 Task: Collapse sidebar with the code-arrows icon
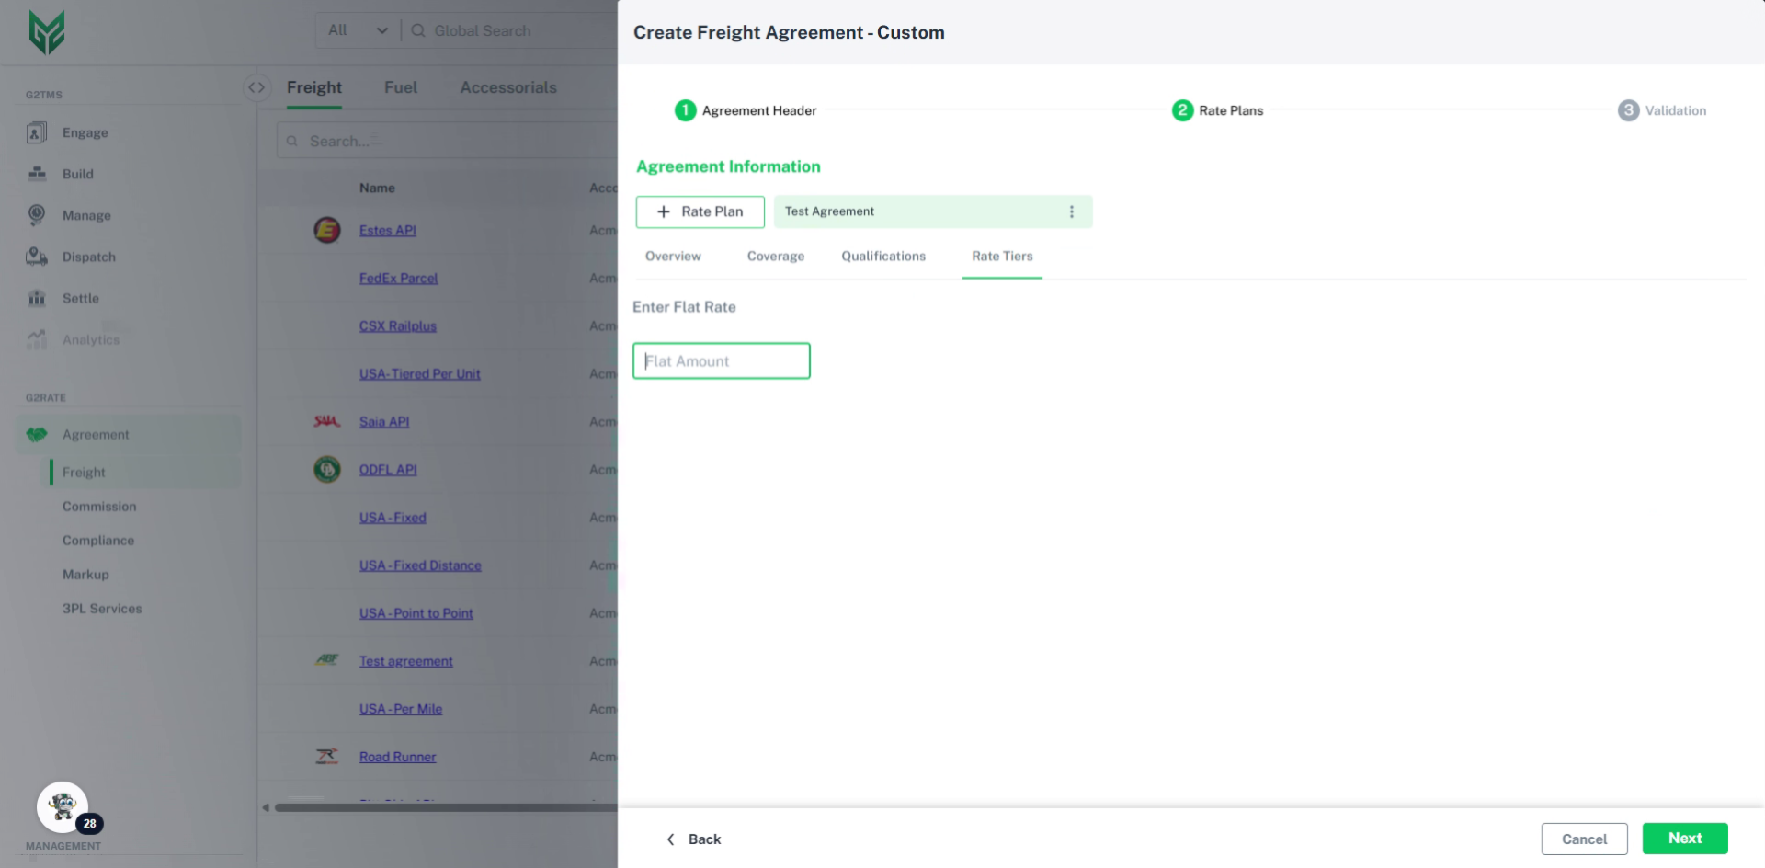coord(256,87)
